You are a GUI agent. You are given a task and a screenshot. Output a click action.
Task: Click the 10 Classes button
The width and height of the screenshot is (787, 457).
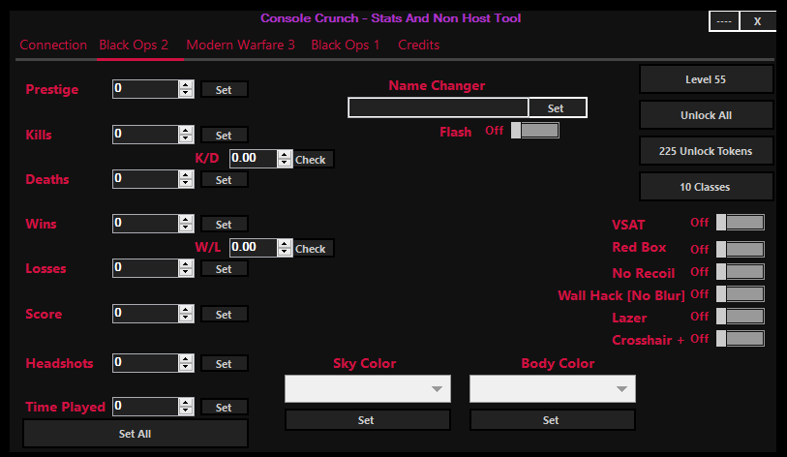[706, 187]
